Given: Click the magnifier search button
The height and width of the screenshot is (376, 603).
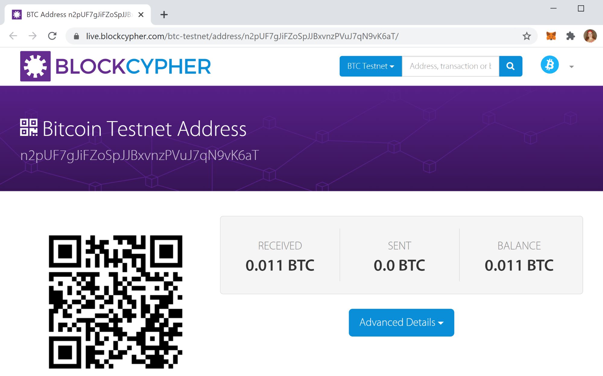Looking at the screenshot, I should coord(510,66).
